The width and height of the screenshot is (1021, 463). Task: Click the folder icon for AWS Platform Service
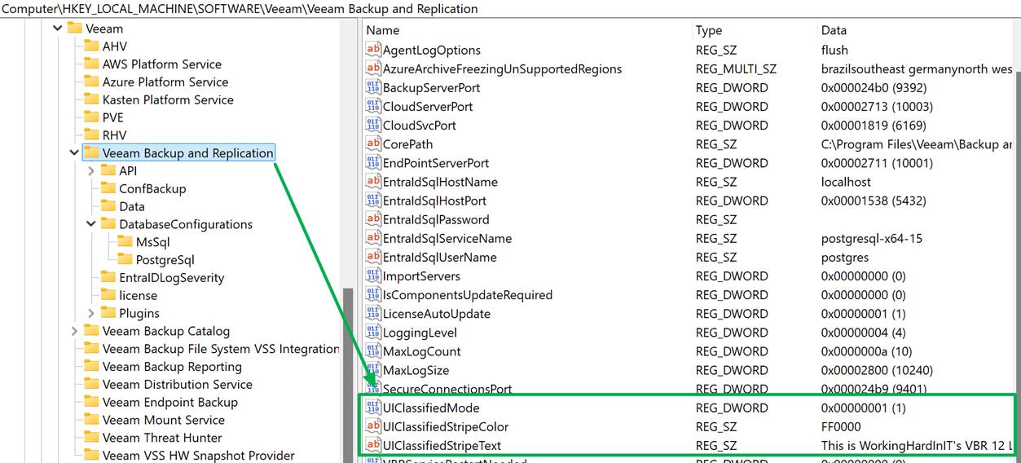[x=90, y=64]
